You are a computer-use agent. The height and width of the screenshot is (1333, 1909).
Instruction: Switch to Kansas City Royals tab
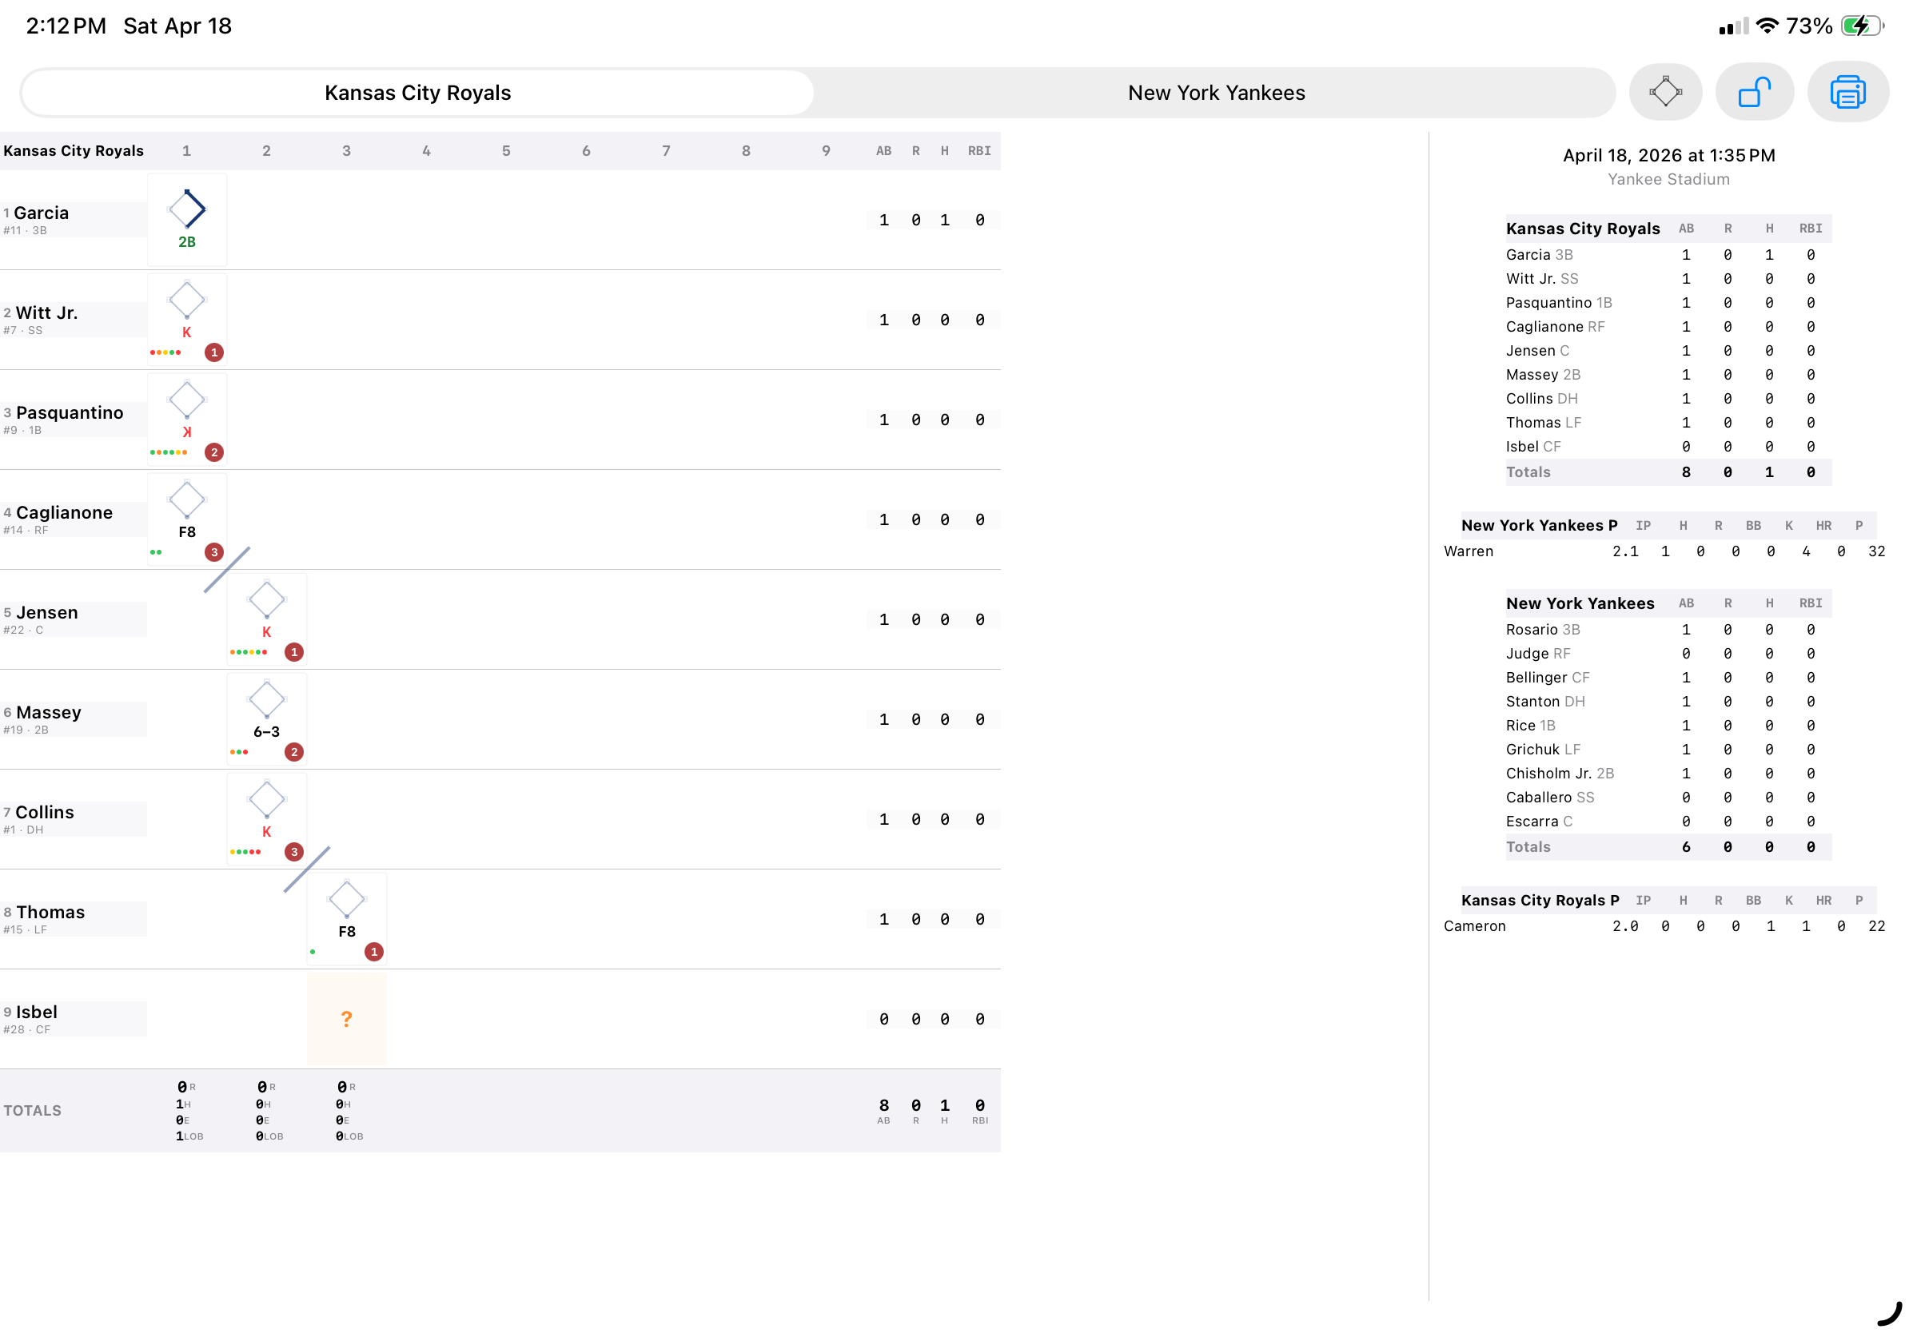click(x=417, y=92)
